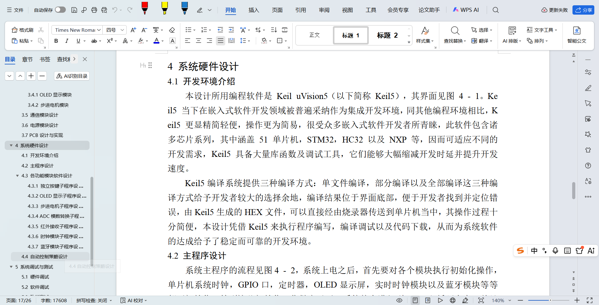Screen dimensions: 599x305
Task: Switch to the 书签 navigation tab
Action: click(x=45, y=59)
